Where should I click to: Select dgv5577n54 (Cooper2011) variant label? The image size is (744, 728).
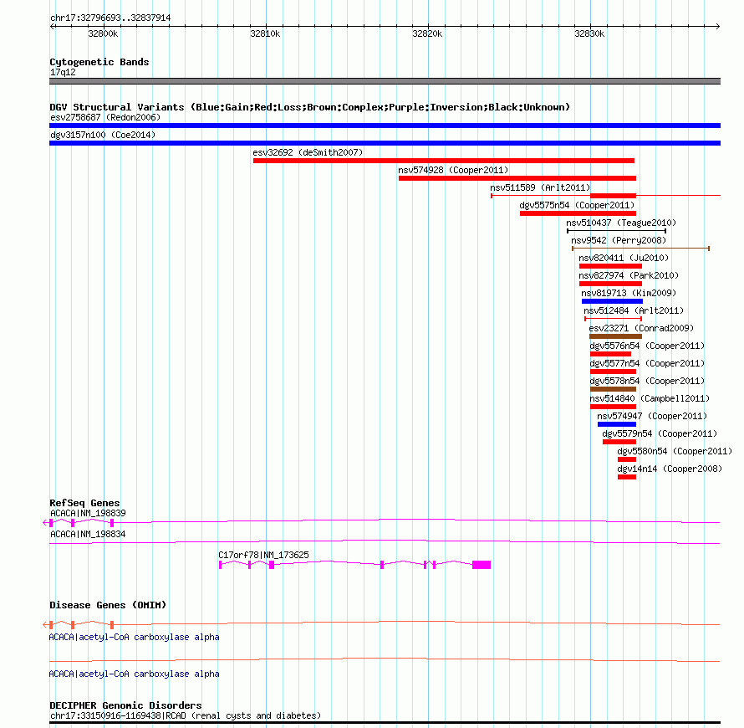point(647,363)
